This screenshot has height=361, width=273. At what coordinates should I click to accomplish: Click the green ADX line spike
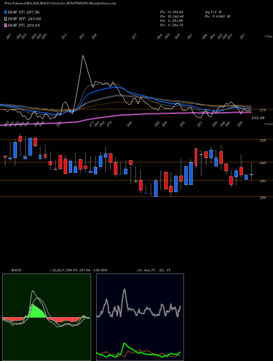point(125,343)
